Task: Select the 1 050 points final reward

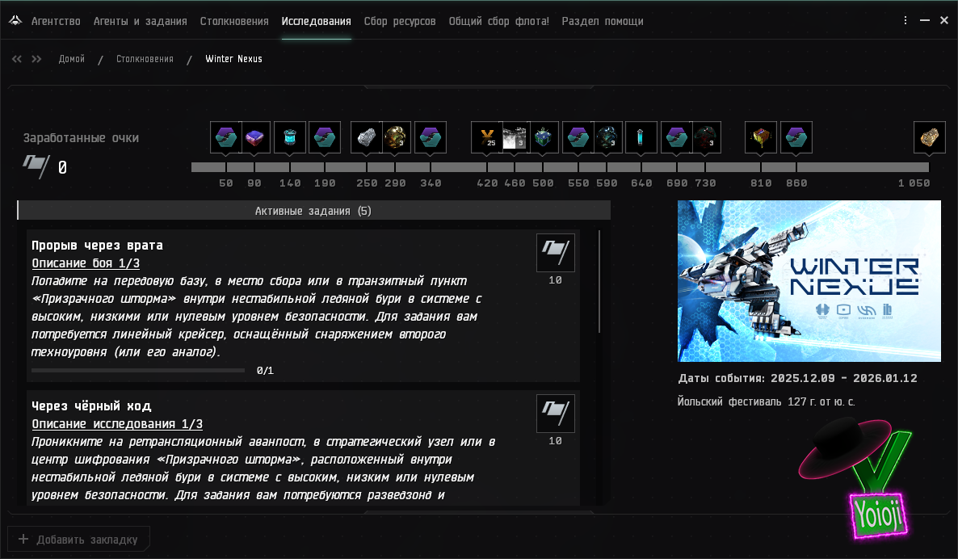Action: 929,137
